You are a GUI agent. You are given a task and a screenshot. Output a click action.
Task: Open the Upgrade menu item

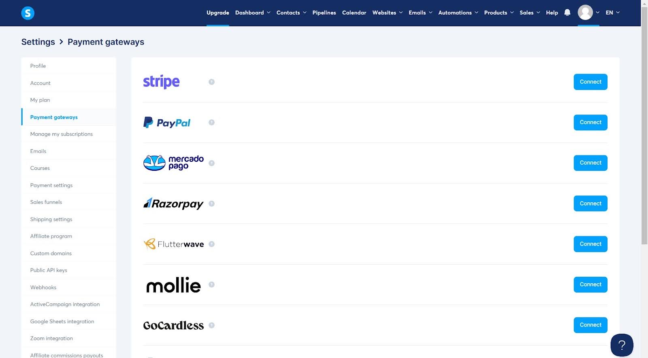pos(218,13)
